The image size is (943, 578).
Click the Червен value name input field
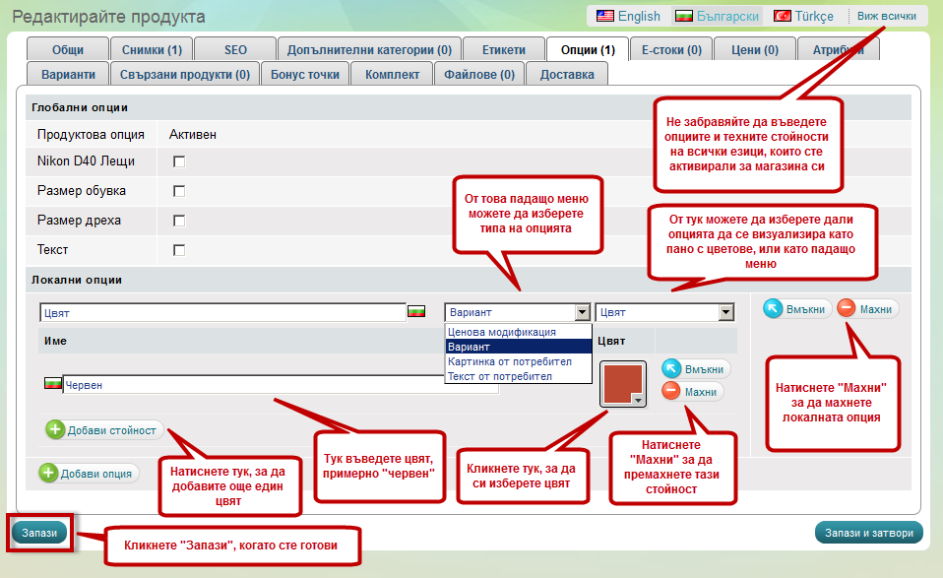click(281, 385)
